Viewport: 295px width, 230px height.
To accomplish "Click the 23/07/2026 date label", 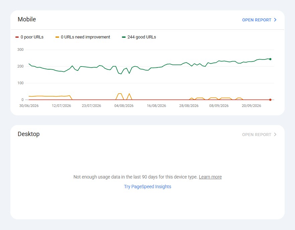I will coord(92,106).
